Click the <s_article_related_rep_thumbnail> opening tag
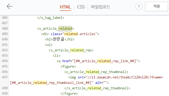This screenshot has width=169, height=96. tap(96, 72)
